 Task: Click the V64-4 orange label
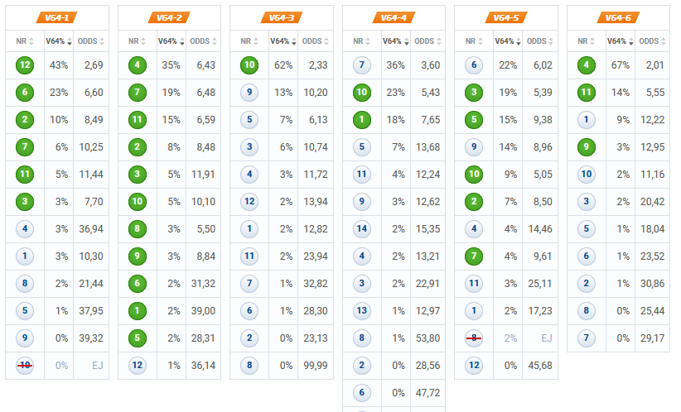point(394,17)
